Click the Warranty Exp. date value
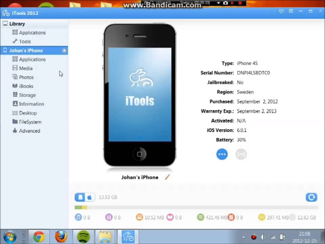Screen dimensions: 325x244 257,111
